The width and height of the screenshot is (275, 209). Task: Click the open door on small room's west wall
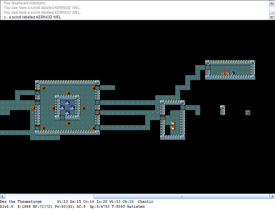point(163,117)
